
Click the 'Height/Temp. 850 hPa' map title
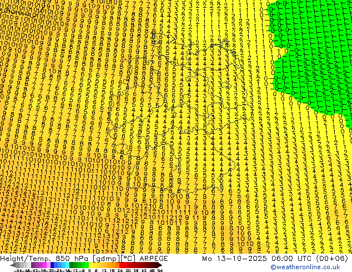46,259
